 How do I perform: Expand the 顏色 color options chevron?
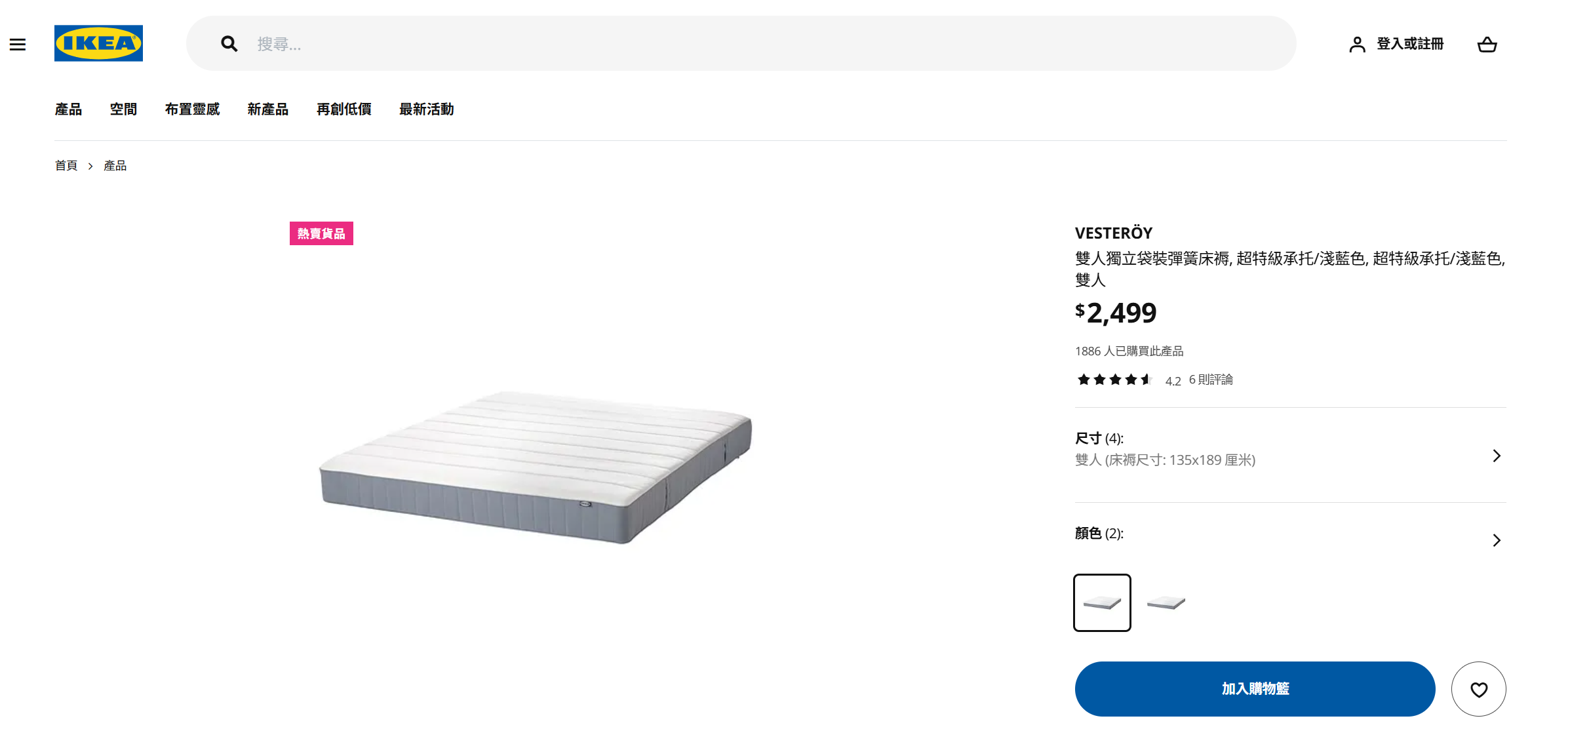[1497, 540]
